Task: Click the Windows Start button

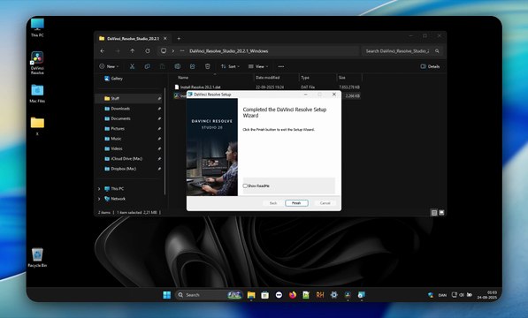Action: pyautogui.click(x=166, y=295)
